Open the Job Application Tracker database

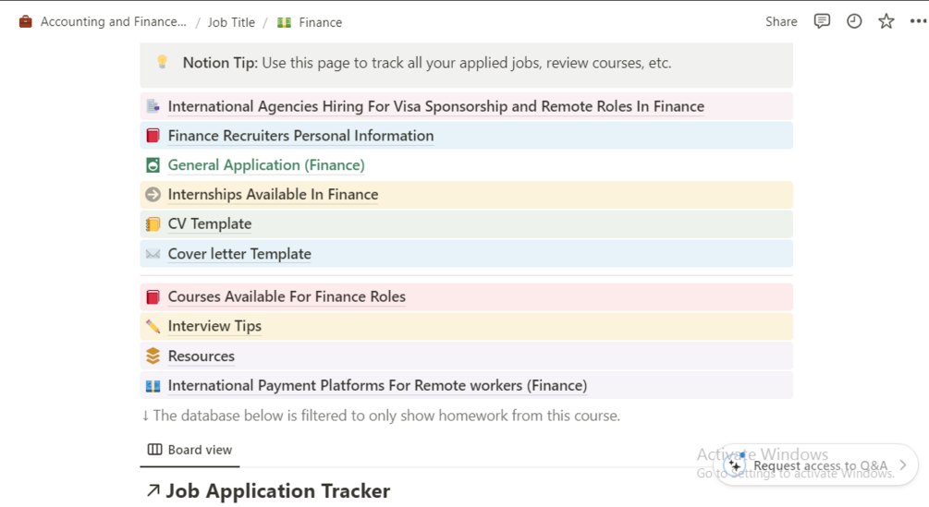click(x=277, y=491)
